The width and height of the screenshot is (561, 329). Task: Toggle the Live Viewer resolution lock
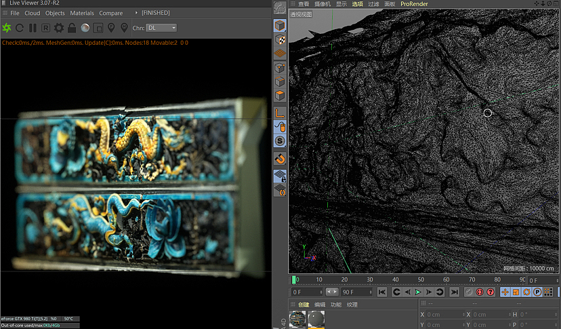72,28
